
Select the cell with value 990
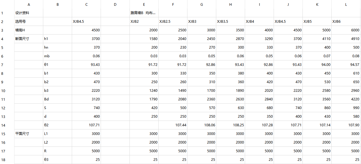pos(346,108)
